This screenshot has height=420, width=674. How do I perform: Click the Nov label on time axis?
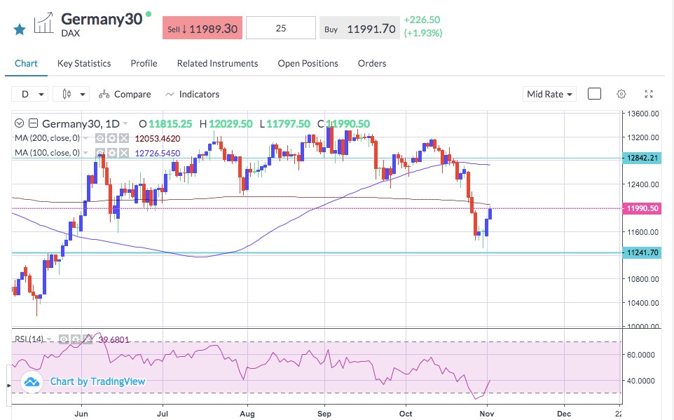(x=487, y=414)
